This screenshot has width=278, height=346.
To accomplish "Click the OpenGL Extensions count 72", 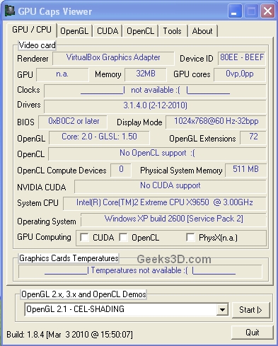I will click(x=253, y=137).
